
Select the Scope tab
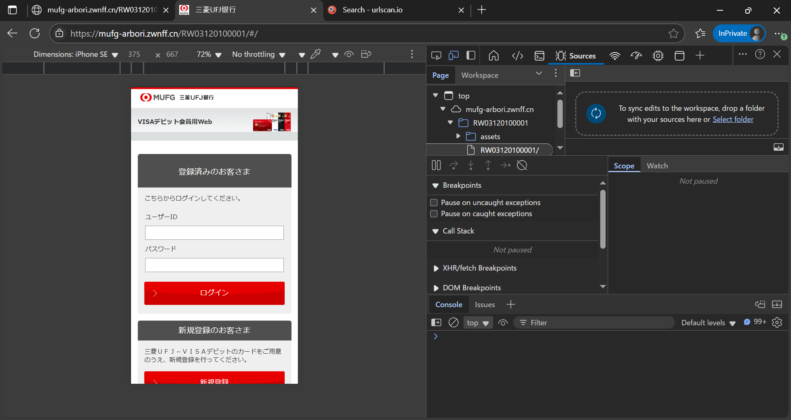pos(624,166)
